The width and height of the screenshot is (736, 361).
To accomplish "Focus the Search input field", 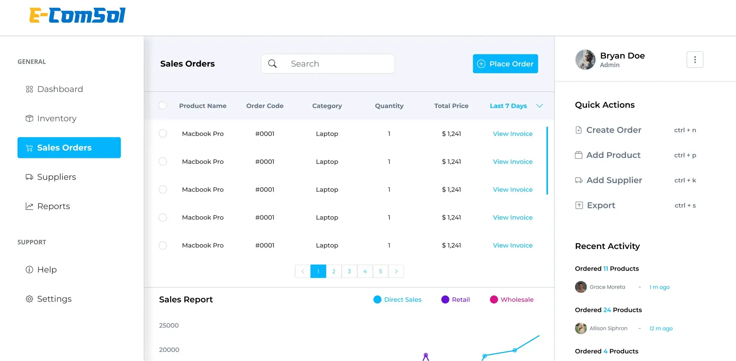I will click(x=328, y=64).
